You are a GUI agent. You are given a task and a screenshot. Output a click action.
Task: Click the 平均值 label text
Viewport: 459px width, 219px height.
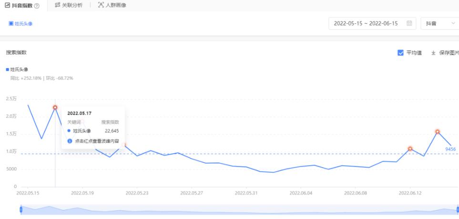tap(413, 53)
